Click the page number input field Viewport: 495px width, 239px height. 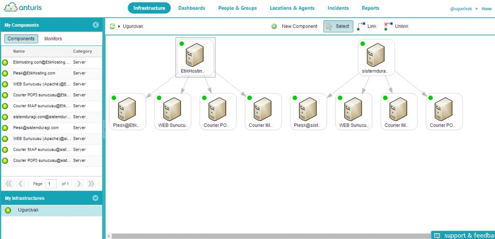(51, 183)
